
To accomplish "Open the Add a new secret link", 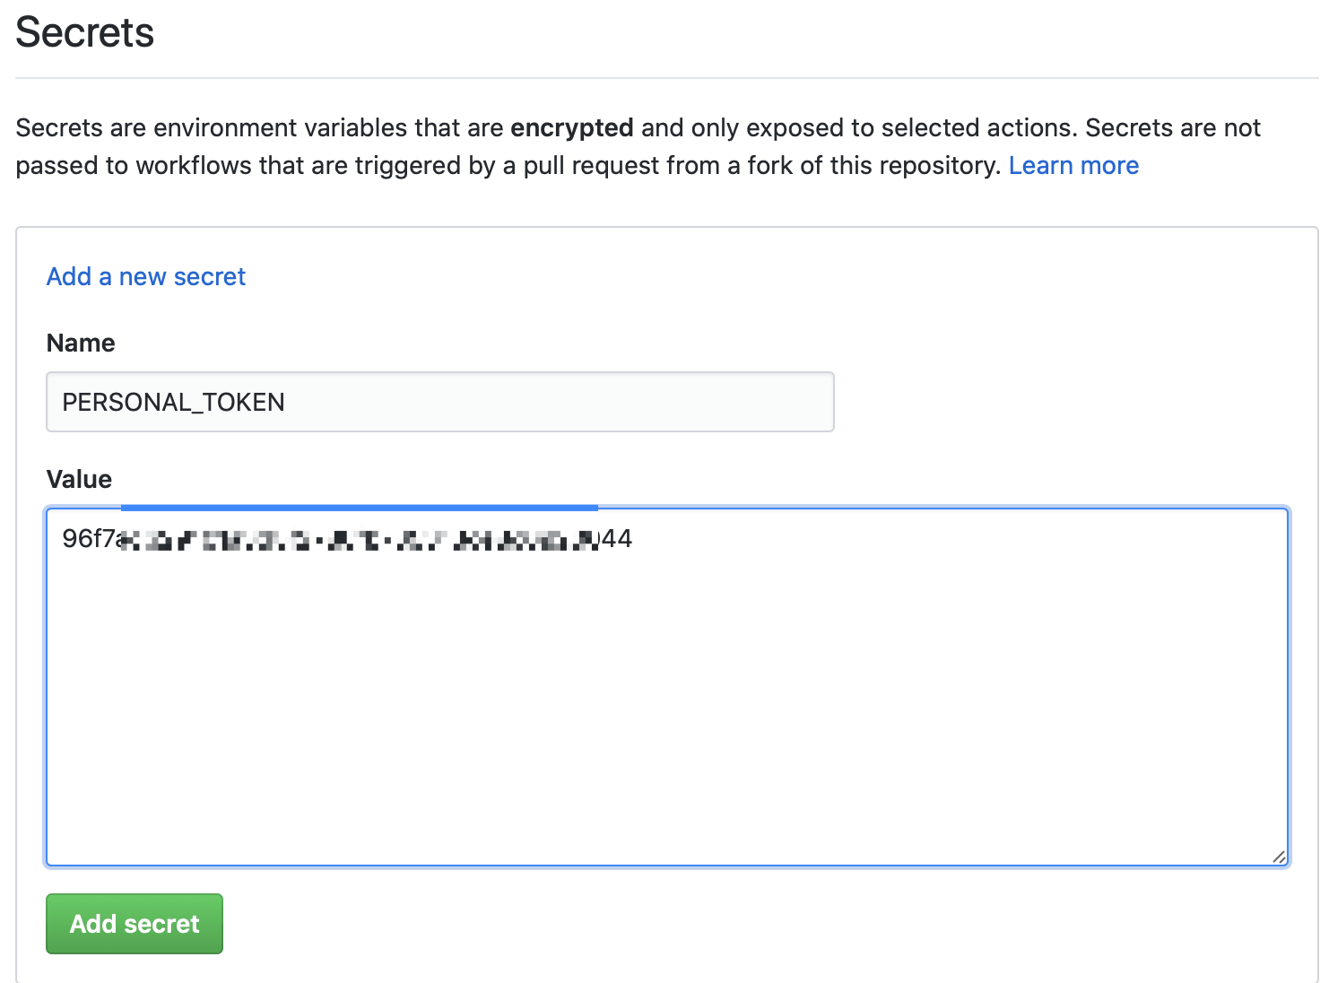I will coord(146,277).
